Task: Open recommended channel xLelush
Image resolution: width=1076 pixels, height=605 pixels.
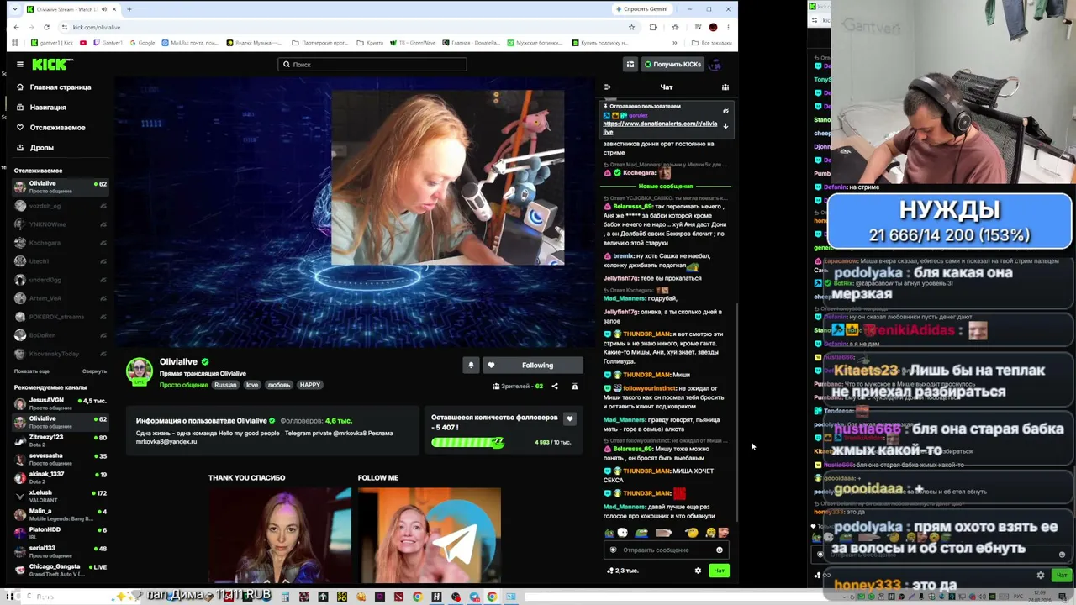Action: pos(61,495)
